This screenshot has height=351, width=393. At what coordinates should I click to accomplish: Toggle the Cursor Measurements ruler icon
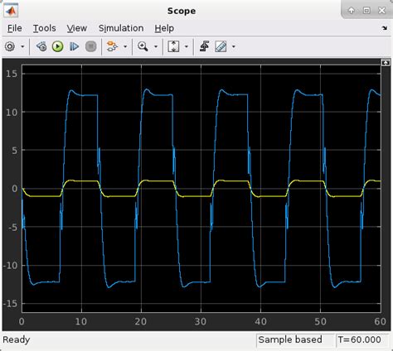(221, 46)
